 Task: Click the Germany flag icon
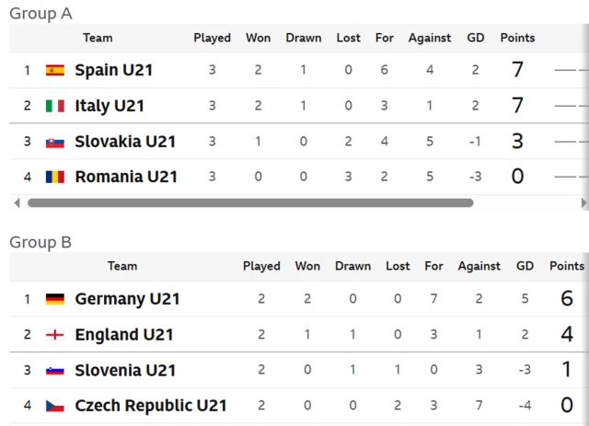(x=55, y=299)
